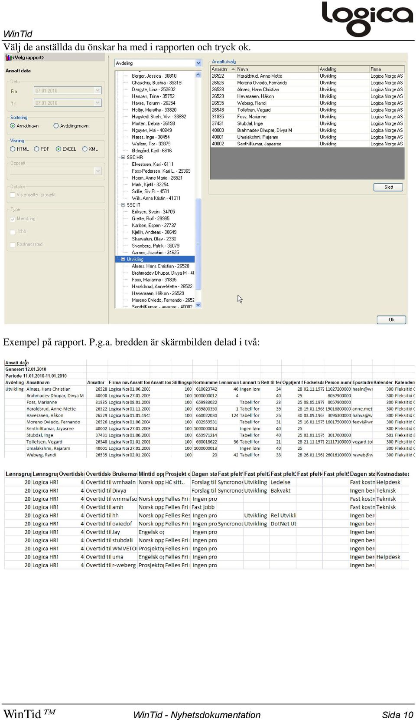Choose EXCEL display format
416x720 pixels.
pos(58,149)
